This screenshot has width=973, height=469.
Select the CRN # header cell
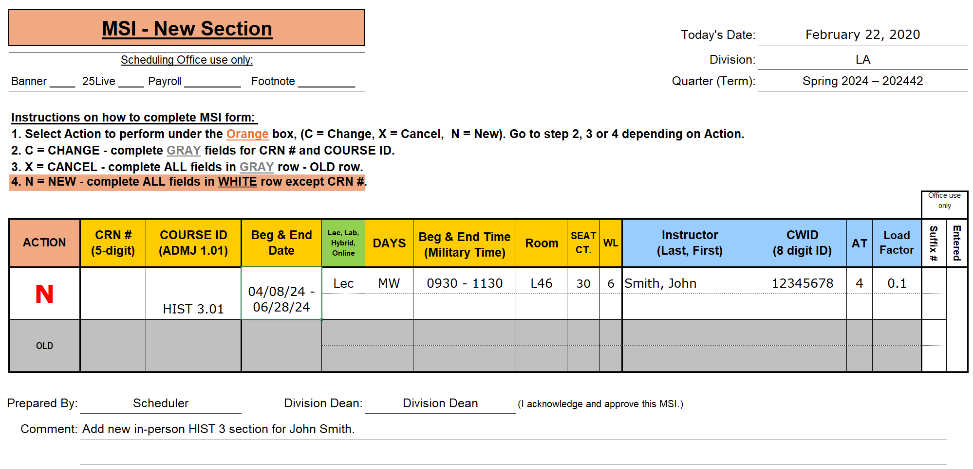(x=113, y=243)
